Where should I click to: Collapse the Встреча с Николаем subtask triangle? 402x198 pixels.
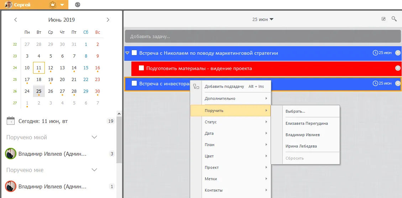click(x=127, y=53)
